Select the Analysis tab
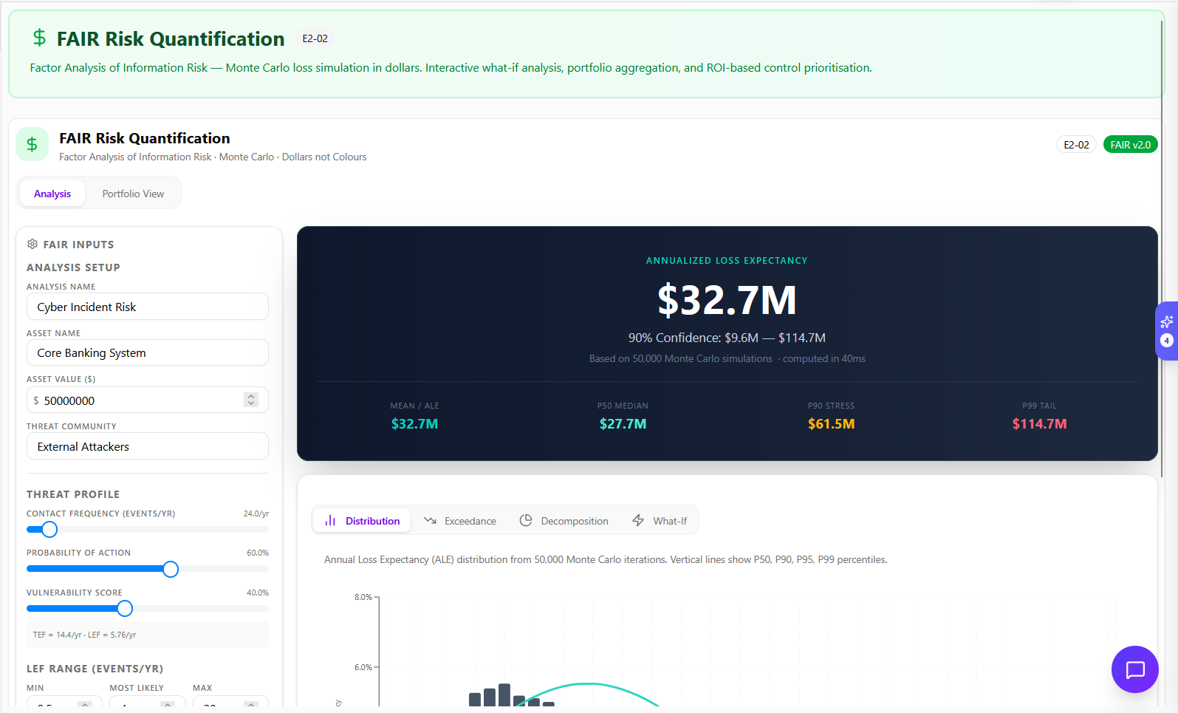 pos(52,194)
